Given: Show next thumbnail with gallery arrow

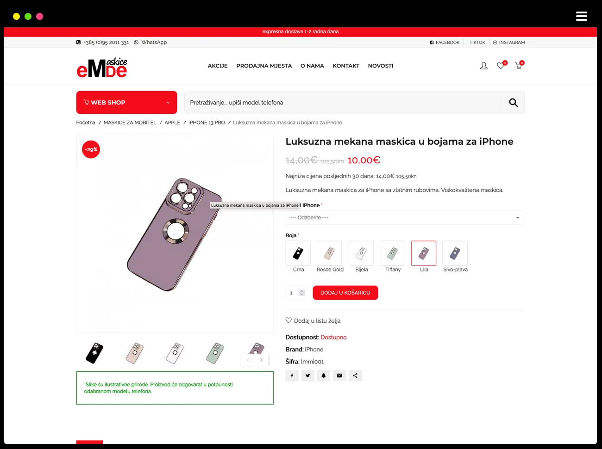Looking at the screenshot, I should click(262, 360).
